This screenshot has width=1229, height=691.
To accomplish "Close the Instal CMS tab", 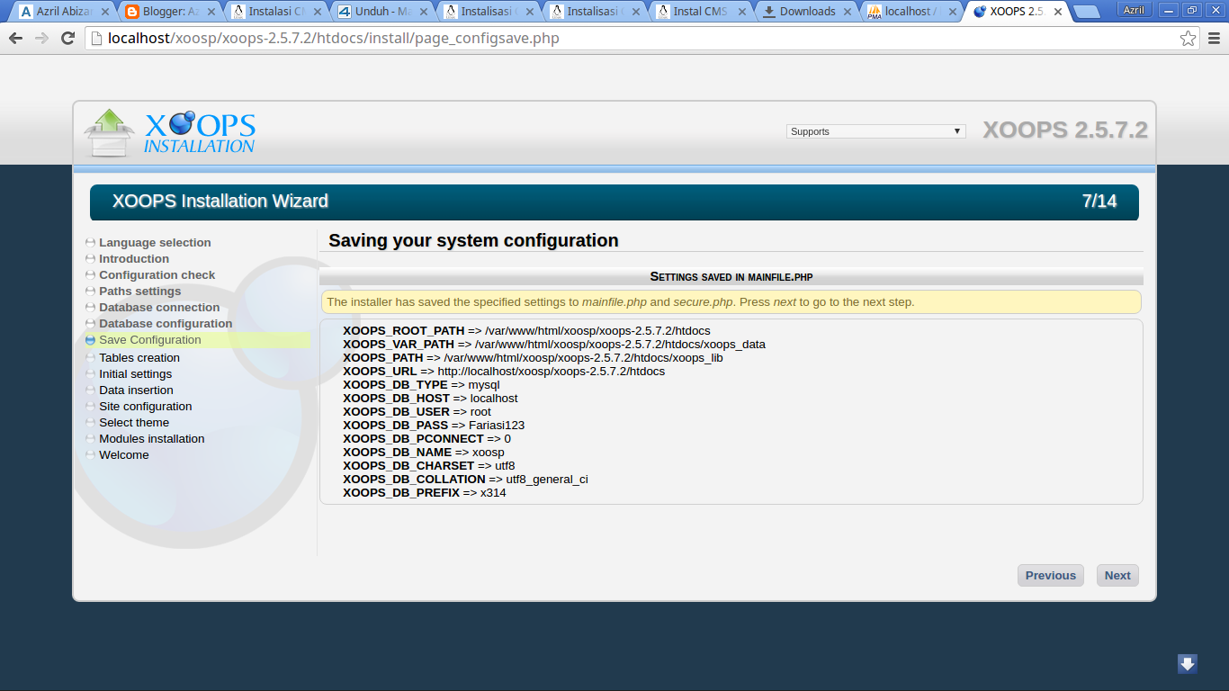I will pyautogui.click(x=741, y=12).
